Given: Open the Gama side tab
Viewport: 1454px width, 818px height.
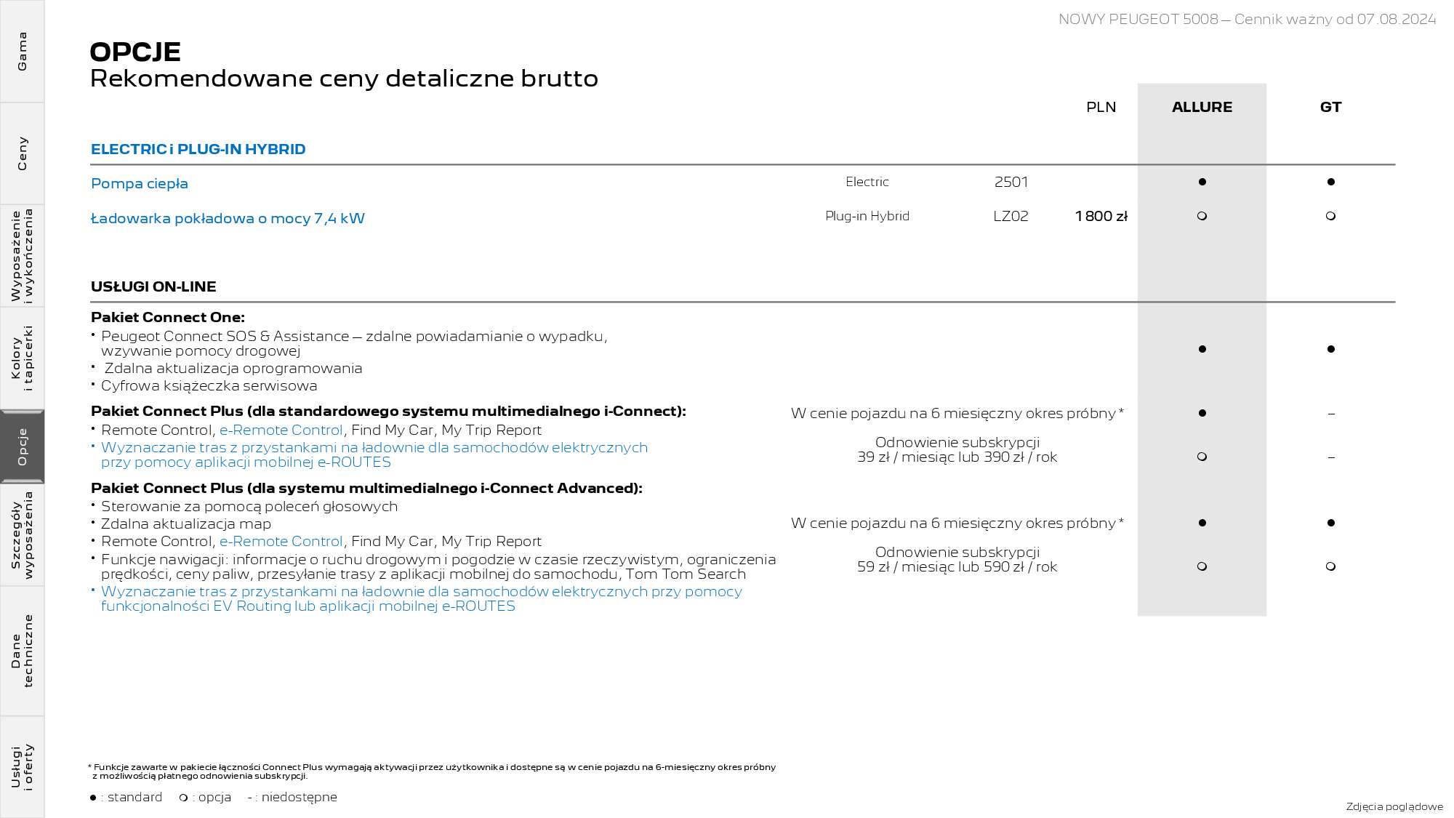Looking at the screenshot, I should [x=22, y=51].
